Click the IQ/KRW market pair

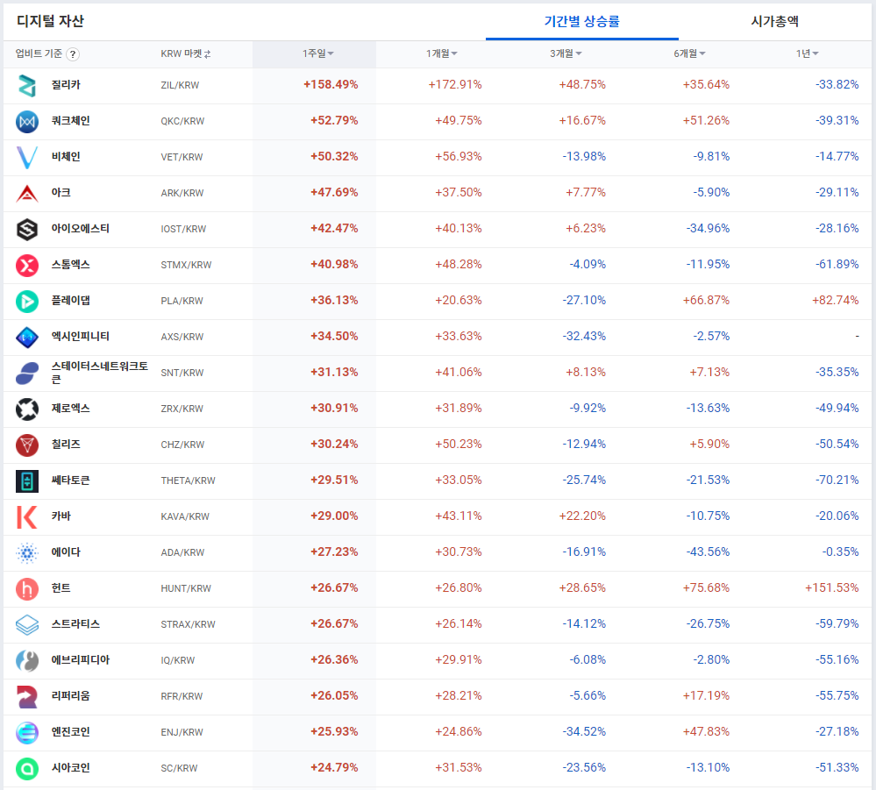click(x=178, y=660)
